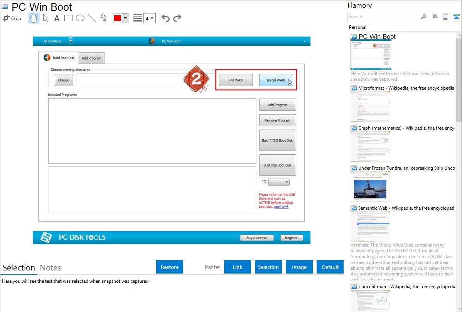Activate the hand pan tool

[34, 18]
